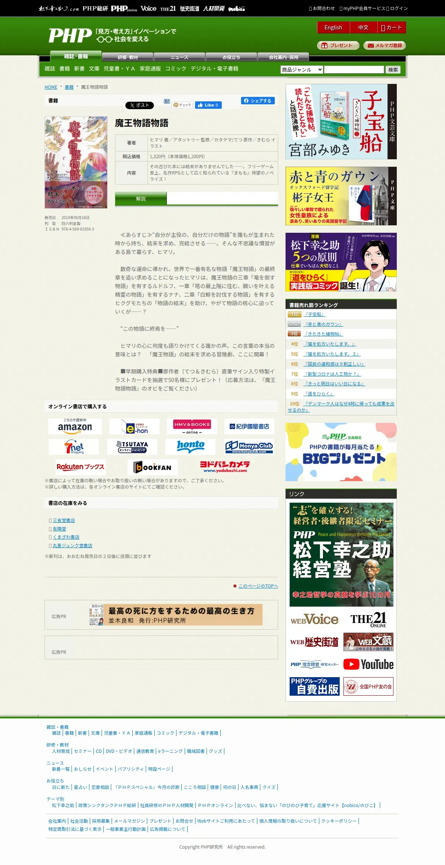Click the search text input field
445x865 pixels.
click(354, 69)
